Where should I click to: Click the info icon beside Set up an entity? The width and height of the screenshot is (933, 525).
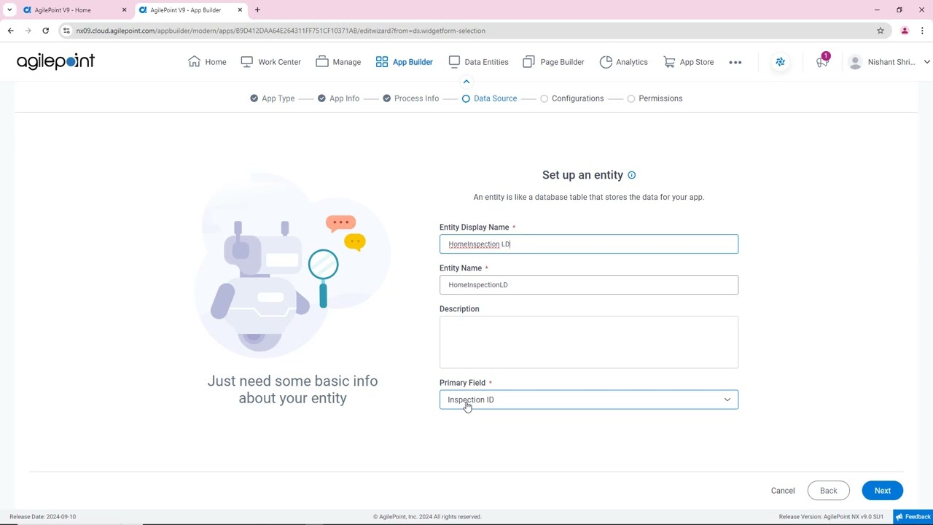tap(632, 175)
